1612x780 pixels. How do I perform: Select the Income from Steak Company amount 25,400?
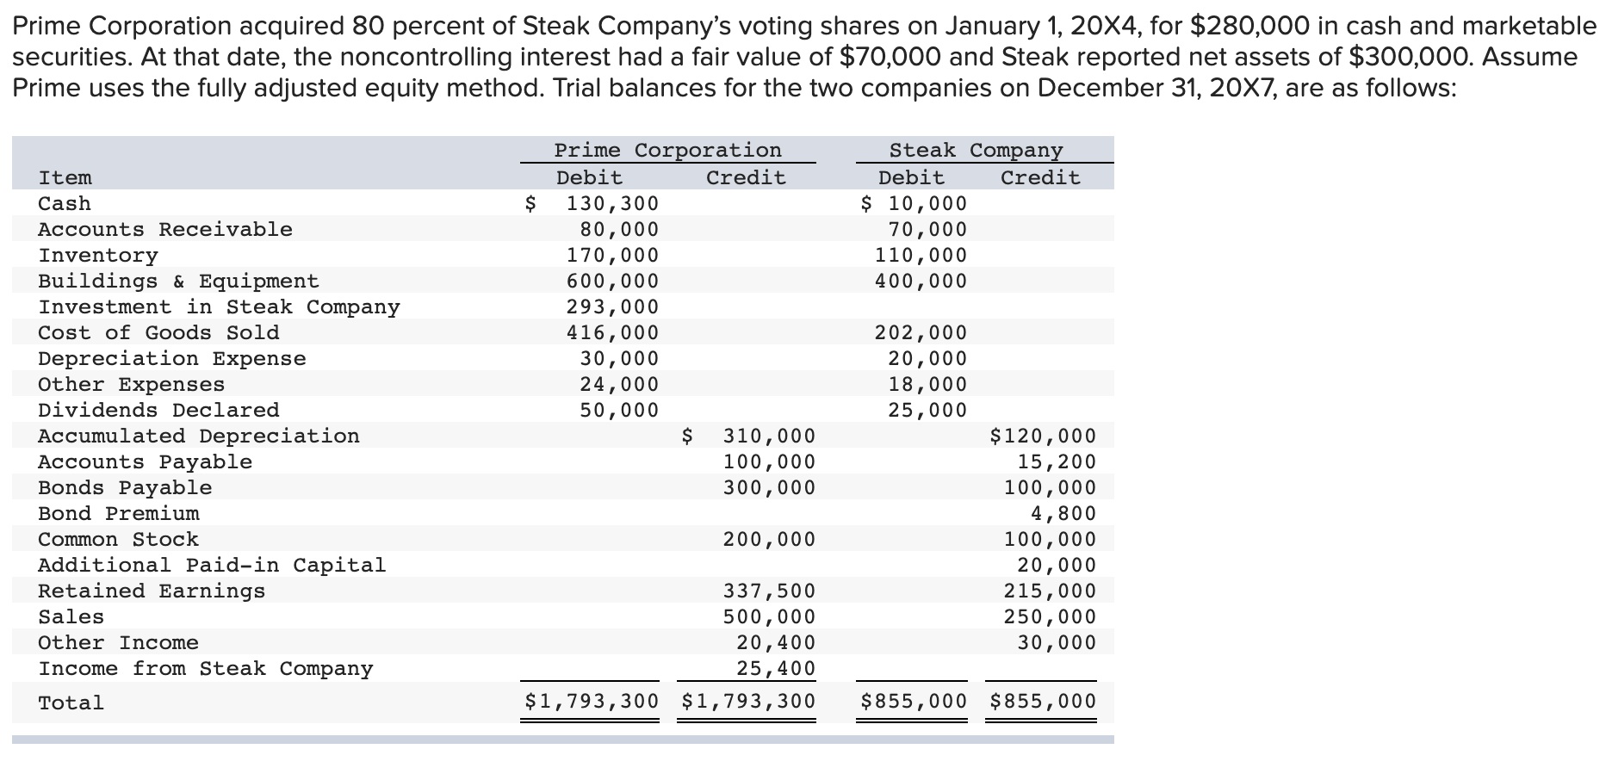click(775, 669)
